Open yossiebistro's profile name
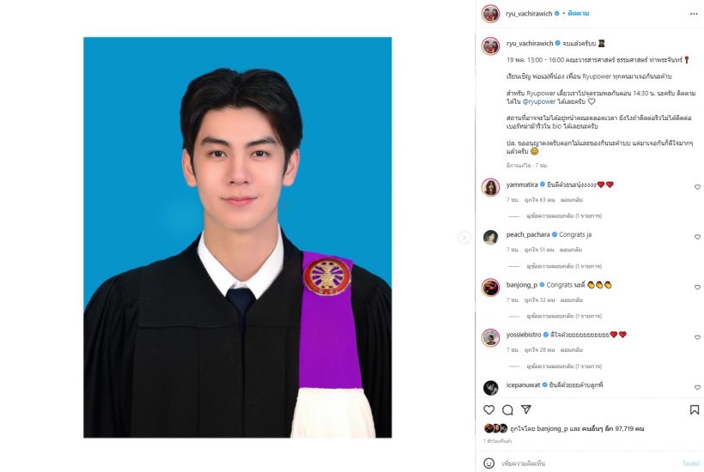This screenshot has width=704, height=472. 524,335
